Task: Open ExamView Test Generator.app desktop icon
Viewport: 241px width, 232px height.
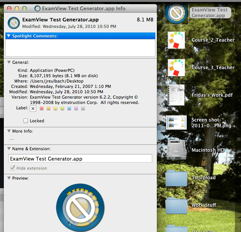Action: 176,13
